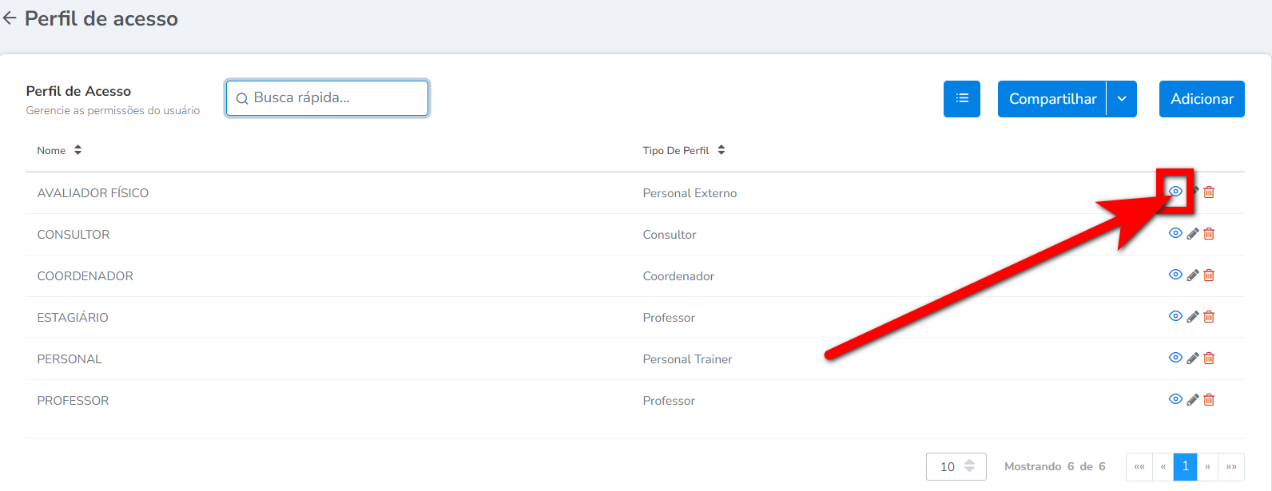Change the rows per page value 10
1272x491 pixels.
956,466
